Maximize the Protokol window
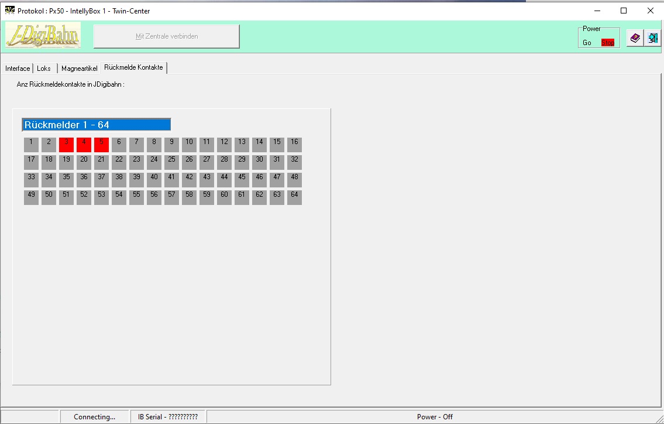The width and height of the screenshot is (664, 424). click(x=624, y=11)
